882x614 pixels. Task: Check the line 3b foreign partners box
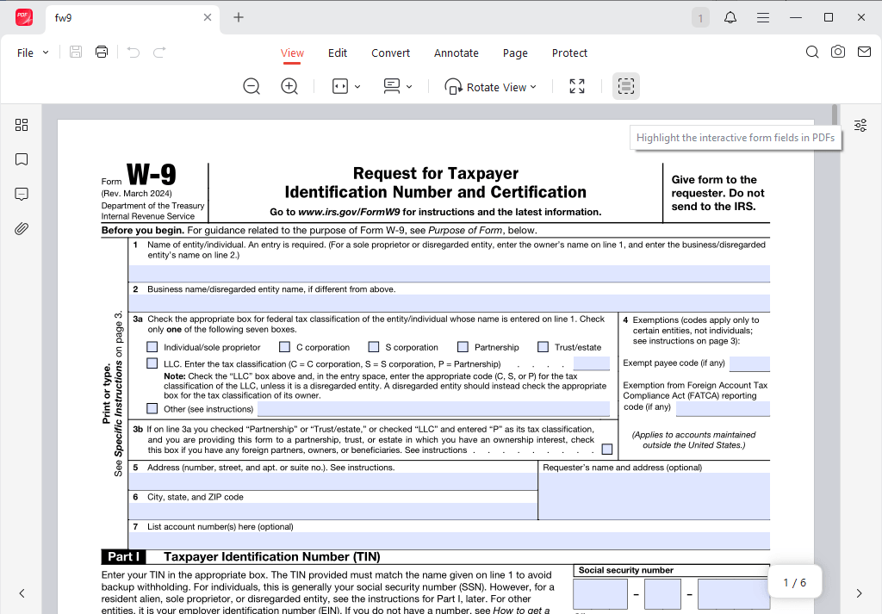(x=607, y=450)
